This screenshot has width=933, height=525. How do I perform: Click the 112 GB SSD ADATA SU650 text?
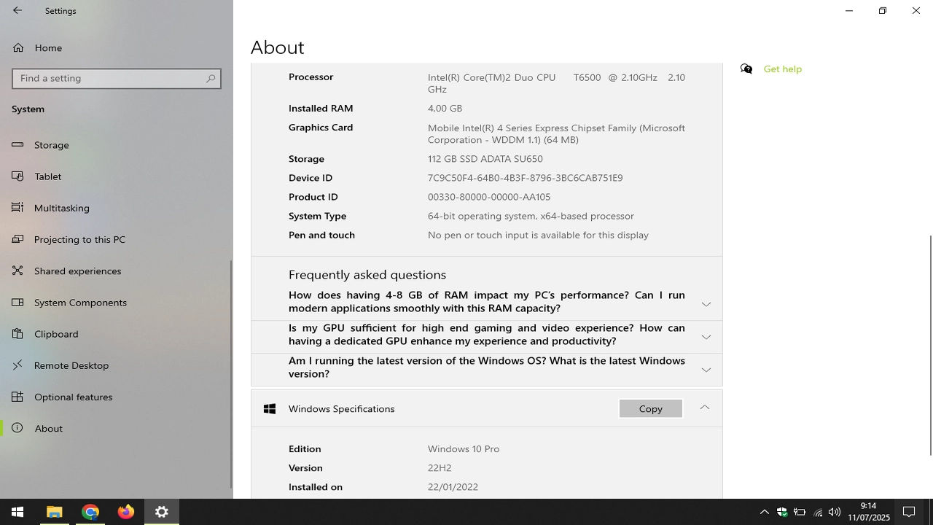pos(485,159)
